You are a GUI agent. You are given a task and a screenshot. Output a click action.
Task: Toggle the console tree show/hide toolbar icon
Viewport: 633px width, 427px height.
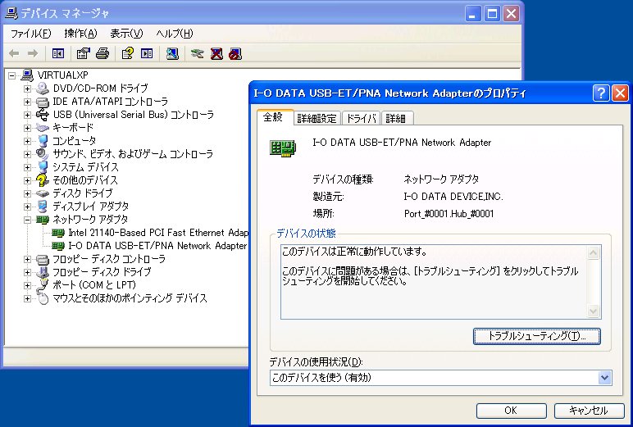pyautogui.click(x=58, y=53)
